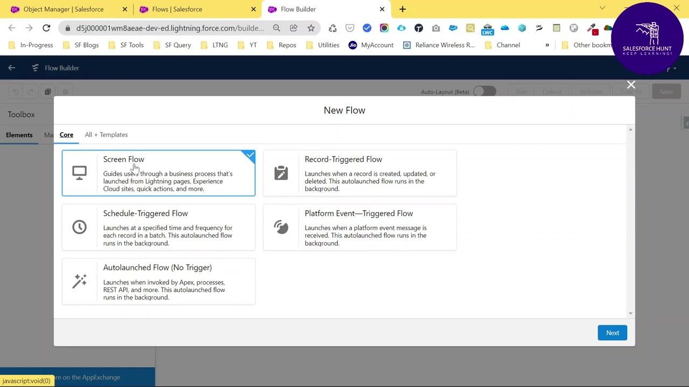The height and width of the screenshot is (387, 689).
Task: Switch to the Flows | Salesforce browser tab
Action: [x=177, y=9]
